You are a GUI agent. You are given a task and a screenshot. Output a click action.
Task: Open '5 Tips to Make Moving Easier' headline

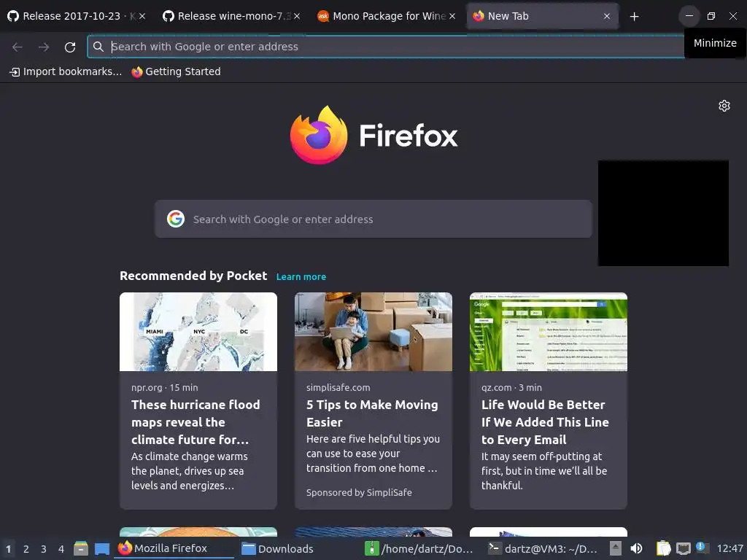372,413
